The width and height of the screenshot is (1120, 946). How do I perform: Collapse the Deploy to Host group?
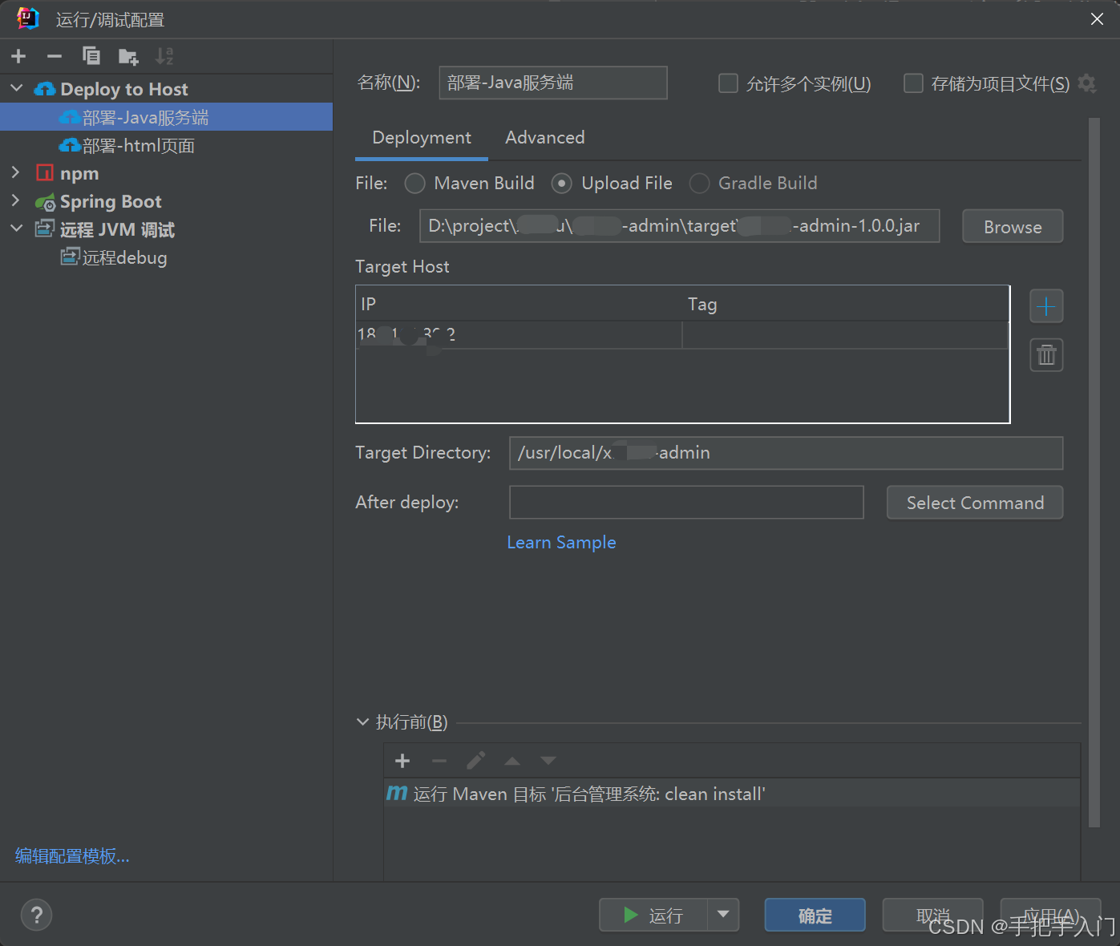point(17,88)
